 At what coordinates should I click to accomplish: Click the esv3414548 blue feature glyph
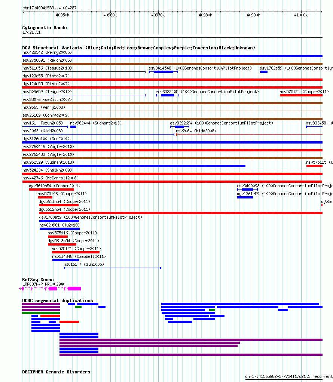click(x=164, y=72)
